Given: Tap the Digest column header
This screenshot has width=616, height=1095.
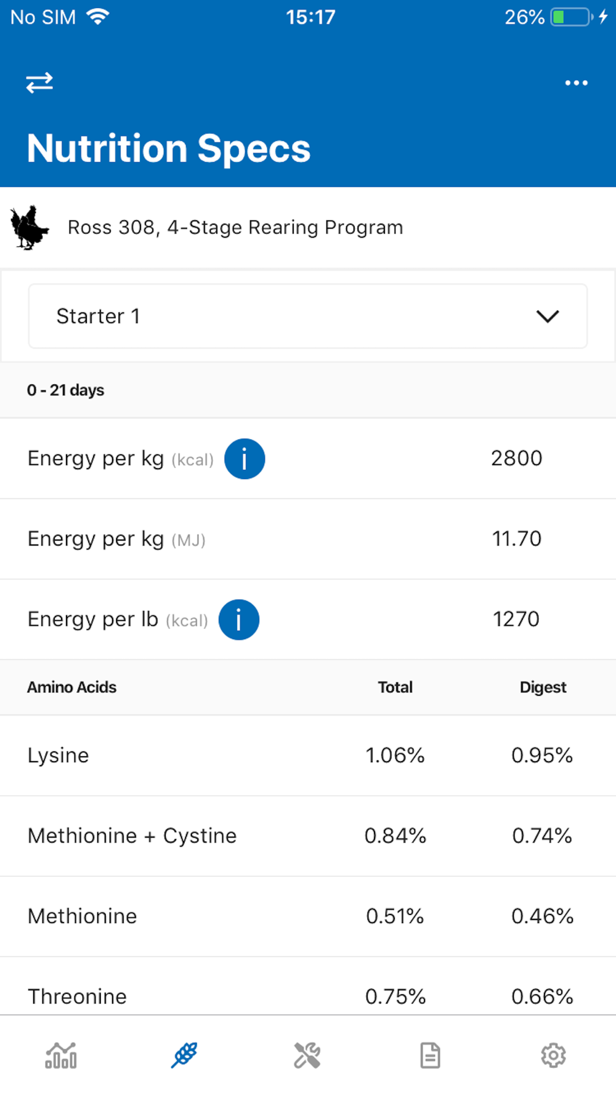Looking at the screenshot, I should [543, 687].
